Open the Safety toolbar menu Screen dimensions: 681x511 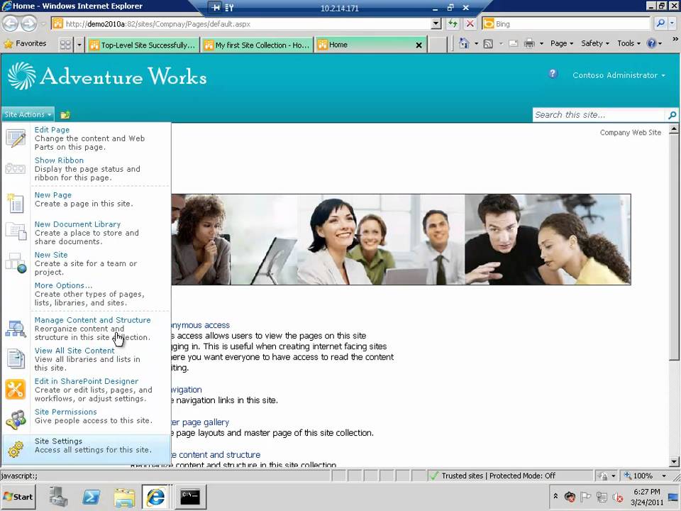coord(595,43)
